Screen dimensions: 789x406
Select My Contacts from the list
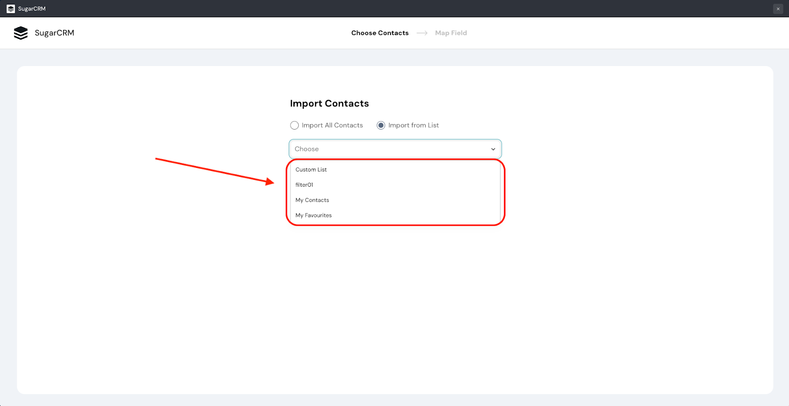click(x=312, y=200)
